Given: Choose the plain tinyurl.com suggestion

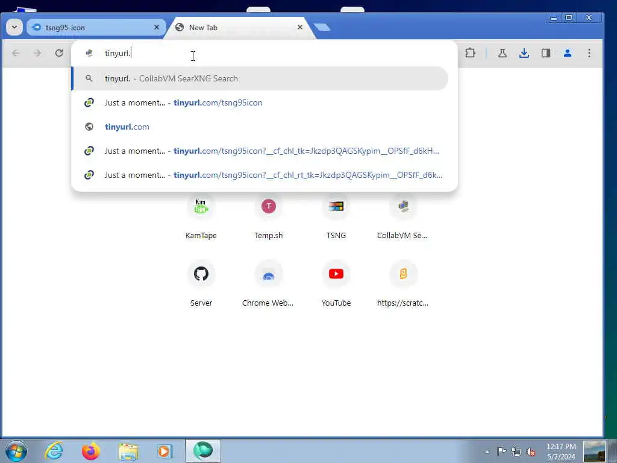Looking at the screenshot, I should click(260, 127).
